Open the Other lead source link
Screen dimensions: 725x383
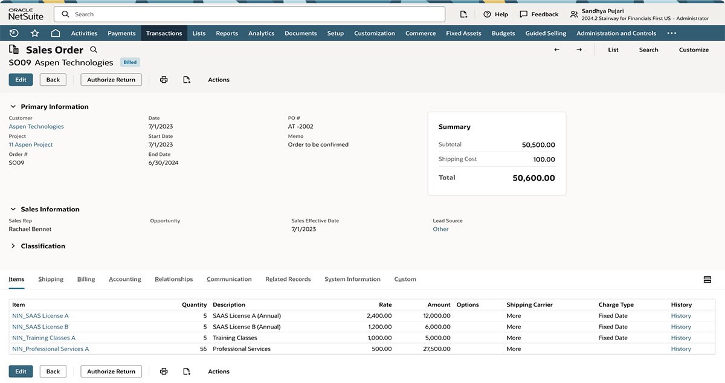440,229
